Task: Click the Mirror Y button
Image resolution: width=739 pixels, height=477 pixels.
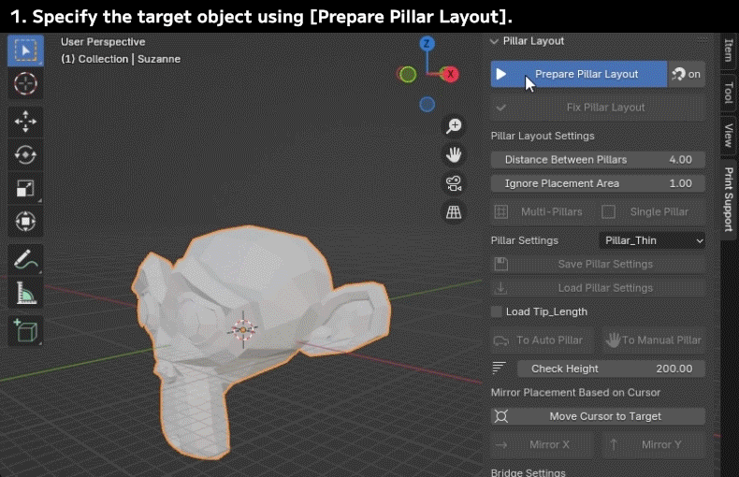Action: (654, 445)
